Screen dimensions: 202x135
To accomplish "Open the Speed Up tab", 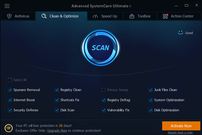I will click(x=105, y=16).
